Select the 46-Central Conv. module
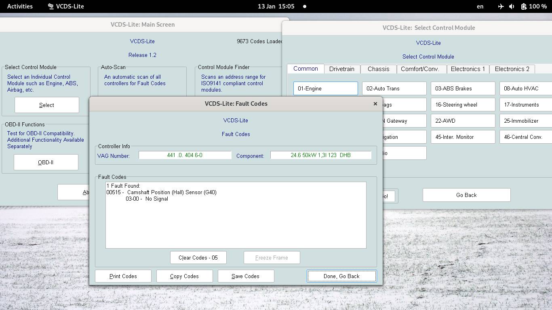 pos(526,137)
